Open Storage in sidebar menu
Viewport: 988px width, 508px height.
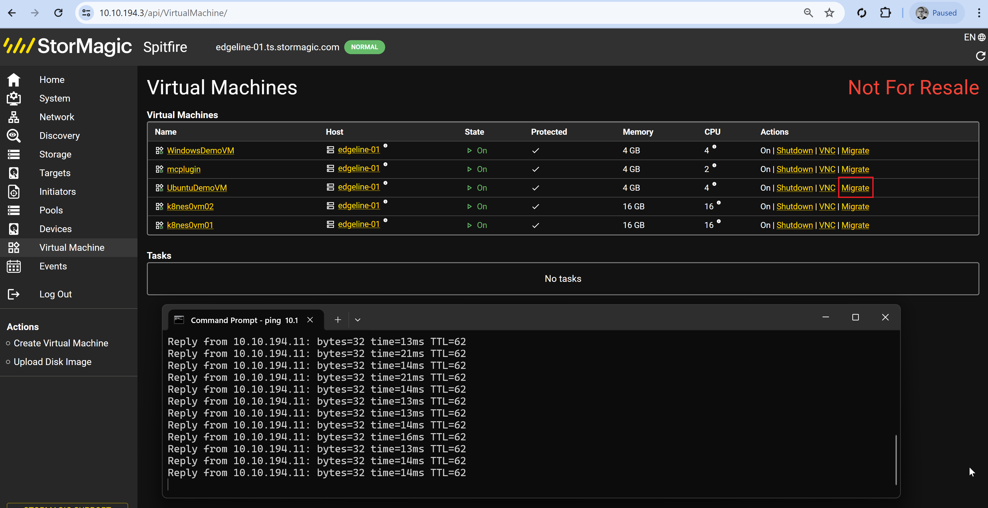click(55, 154)
